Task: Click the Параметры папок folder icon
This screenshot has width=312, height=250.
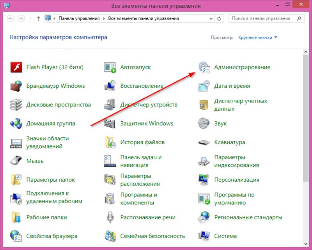Action: (x=16, y=180)
